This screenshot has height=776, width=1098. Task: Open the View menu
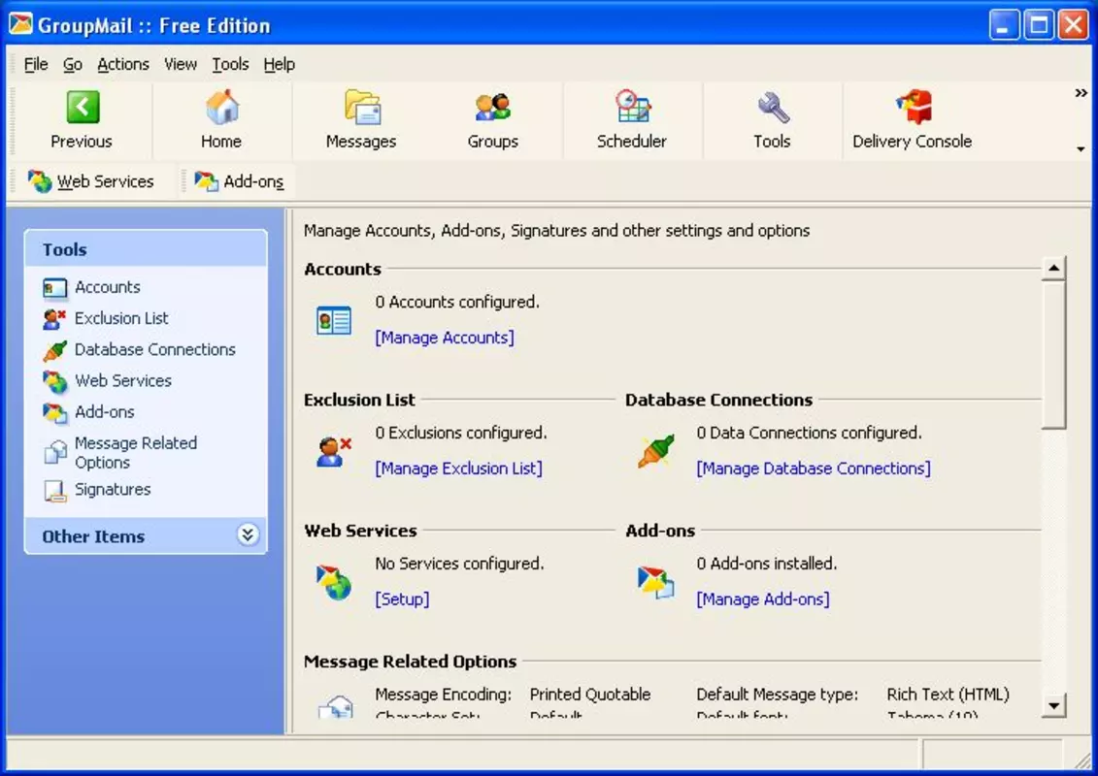pyautogui.click(x=181, y=64)
